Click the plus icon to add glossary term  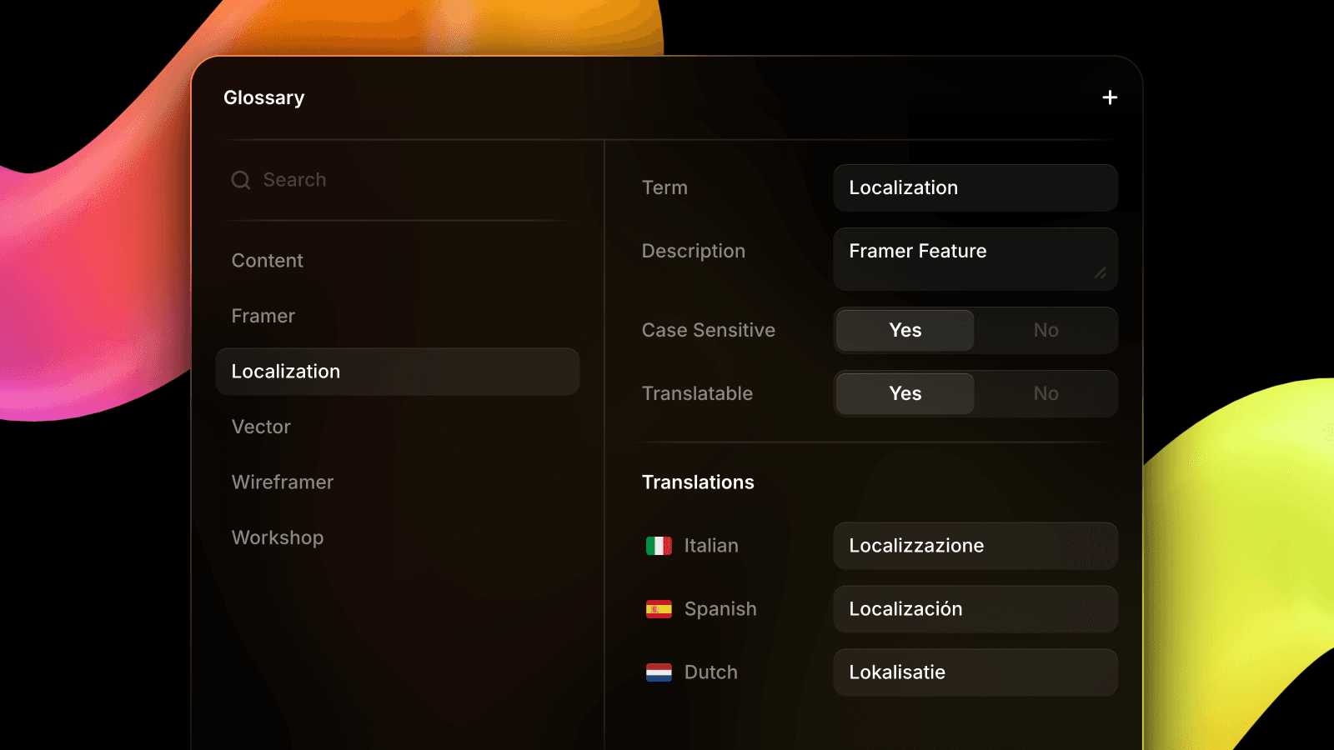[x=1110, y=97]
